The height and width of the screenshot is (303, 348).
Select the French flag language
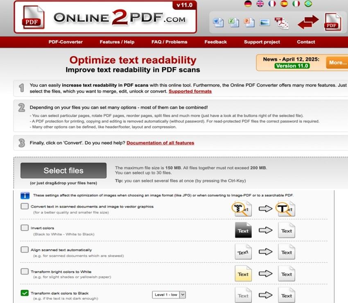pyautogui.click(x=272, y=4)
